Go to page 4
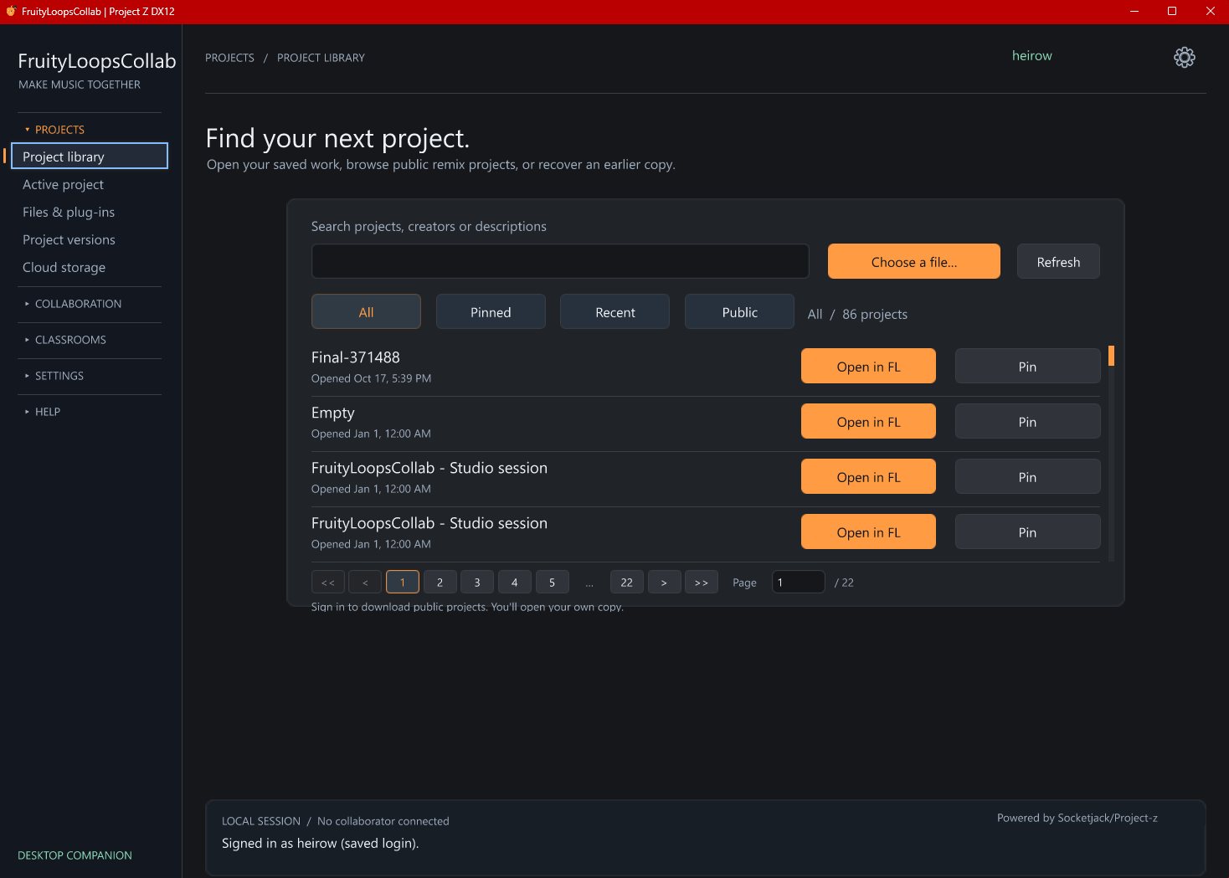The width and height of the screenshot is (1229, 878). coord(515,583)
